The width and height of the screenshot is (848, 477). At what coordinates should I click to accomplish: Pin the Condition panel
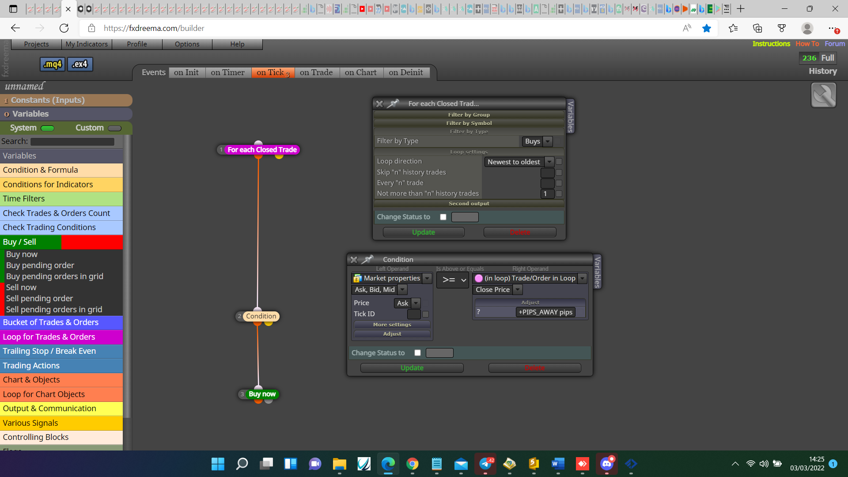click(367, 259)
